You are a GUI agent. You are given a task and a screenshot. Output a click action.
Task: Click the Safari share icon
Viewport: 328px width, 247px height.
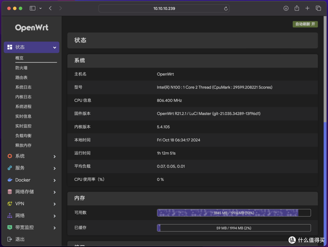tap(297, 8)
